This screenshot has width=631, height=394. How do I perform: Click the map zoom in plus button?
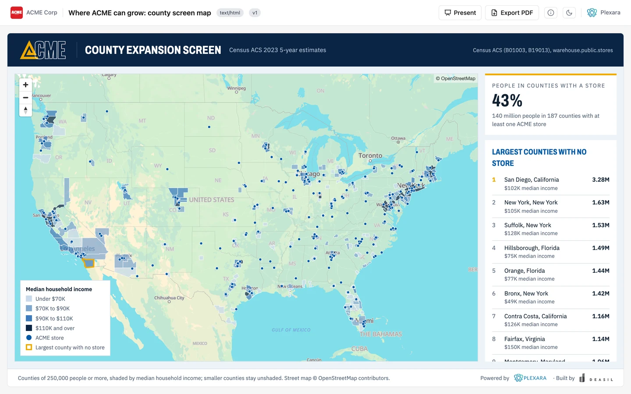pyautogui.click(x=25, y=85)
